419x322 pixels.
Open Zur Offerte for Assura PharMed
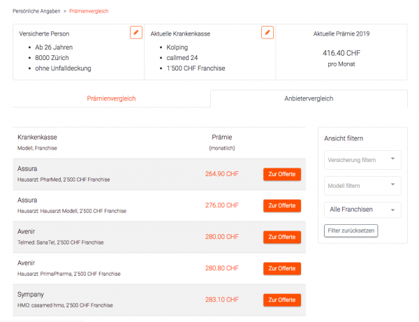point(282,174)
